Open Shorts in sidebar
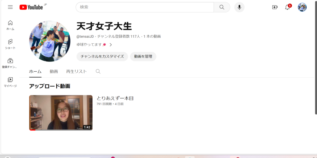Viewport: 317px width, 158px height. coord(10,44)
